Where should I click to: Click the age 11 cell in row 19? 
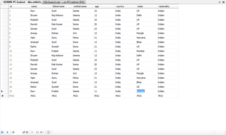pyautogui.click(x=104, y=91)
